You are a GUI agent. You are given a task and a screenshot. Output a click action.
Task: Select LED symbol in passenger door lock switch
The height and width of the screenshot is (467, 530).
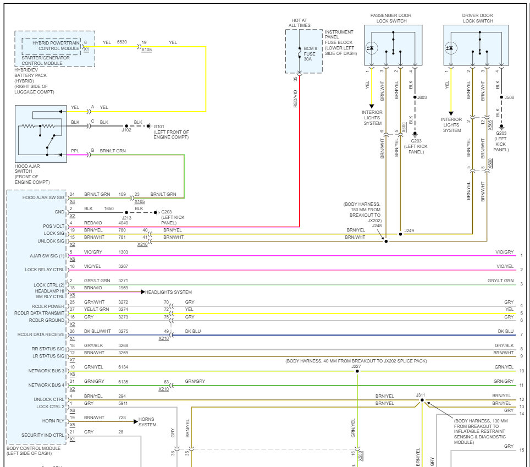[x=371, y=48]
